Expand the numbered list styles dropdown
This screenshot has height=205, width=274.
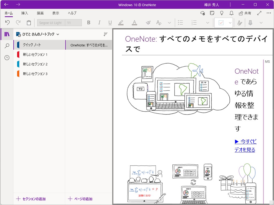208,22
